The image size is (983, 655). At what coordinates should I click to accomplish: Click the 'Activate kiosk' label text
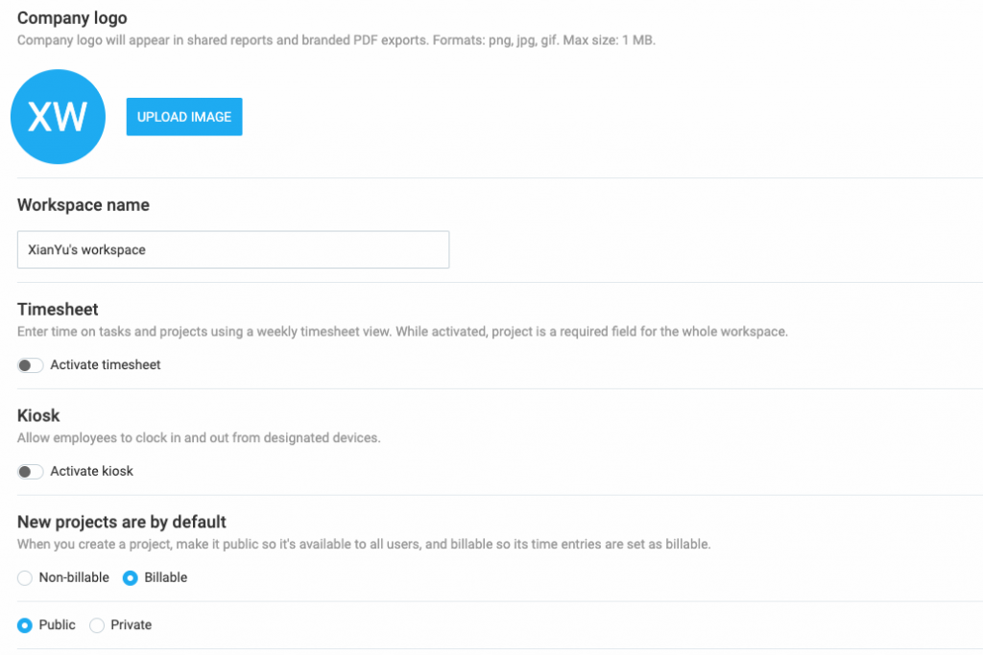92,472
